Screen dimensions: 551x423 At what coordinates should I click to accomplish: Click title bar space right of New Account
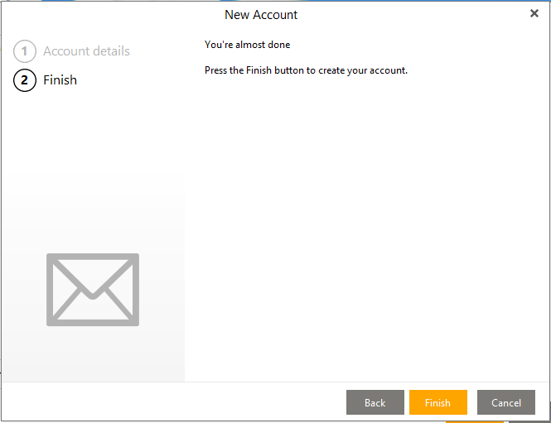pos(414,15)
